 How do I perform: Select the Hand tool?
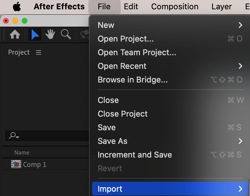click(x=50, y=34)
